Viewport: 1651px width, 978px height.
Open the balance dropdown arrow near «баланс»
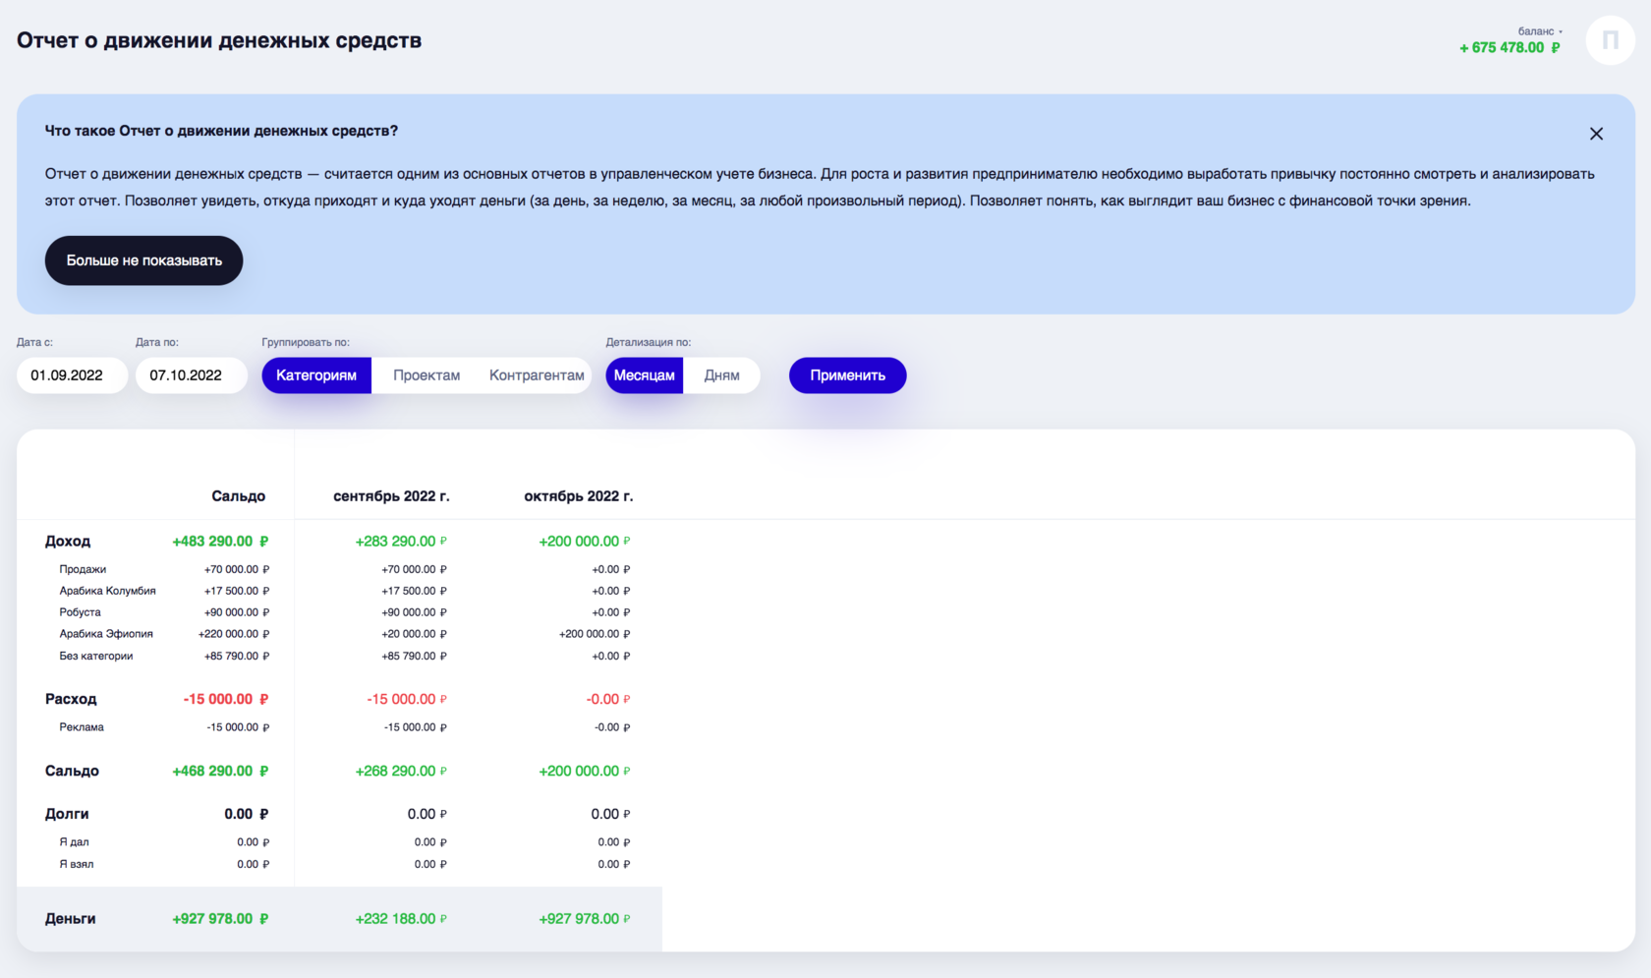(x=1561, y=31)
